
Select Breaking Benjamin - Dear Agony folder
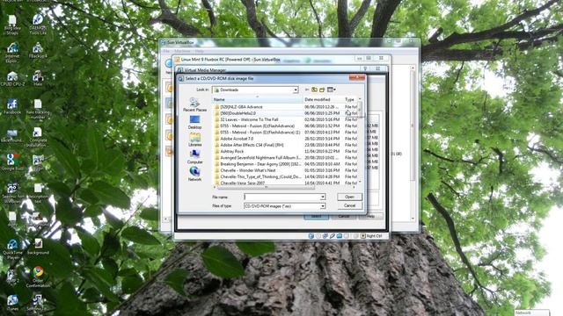(260, 164)
